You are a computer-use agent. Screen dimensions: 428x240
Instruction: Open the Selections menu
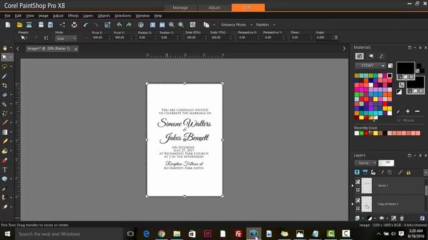tap(123, 16)
